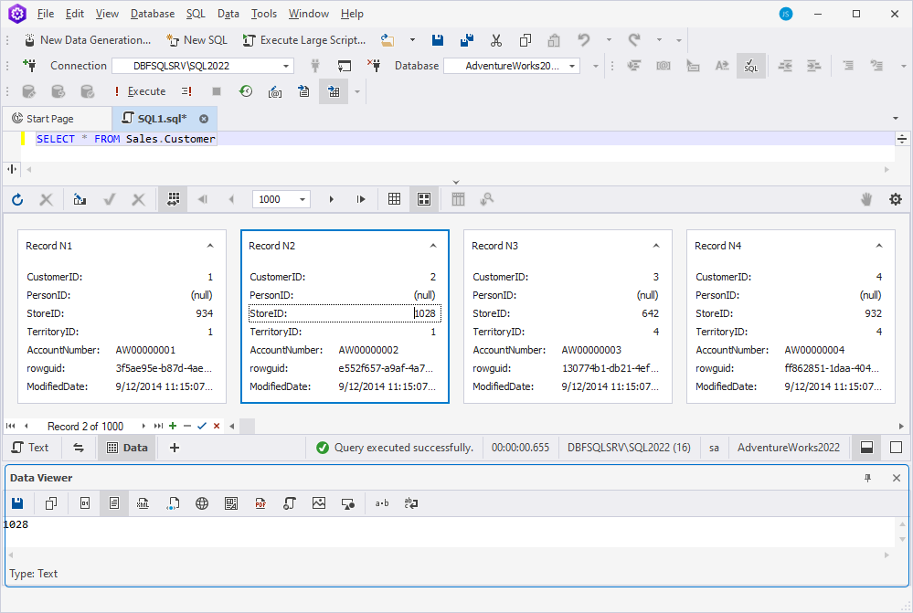Open the page size 1000 dropdown
This screenshot has width=913, height=613.
303,200
